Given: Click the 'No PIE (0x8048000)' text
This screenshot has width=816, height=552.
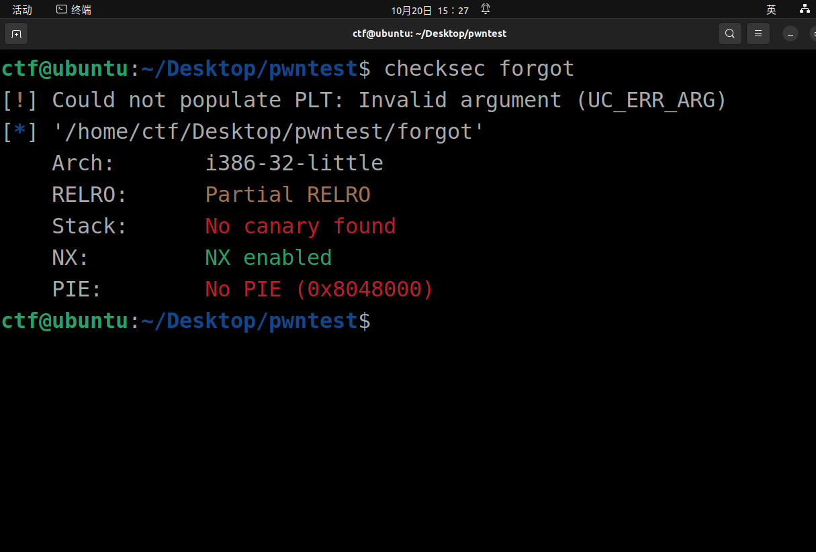Looking at the screenshot, I should (319, 289).
